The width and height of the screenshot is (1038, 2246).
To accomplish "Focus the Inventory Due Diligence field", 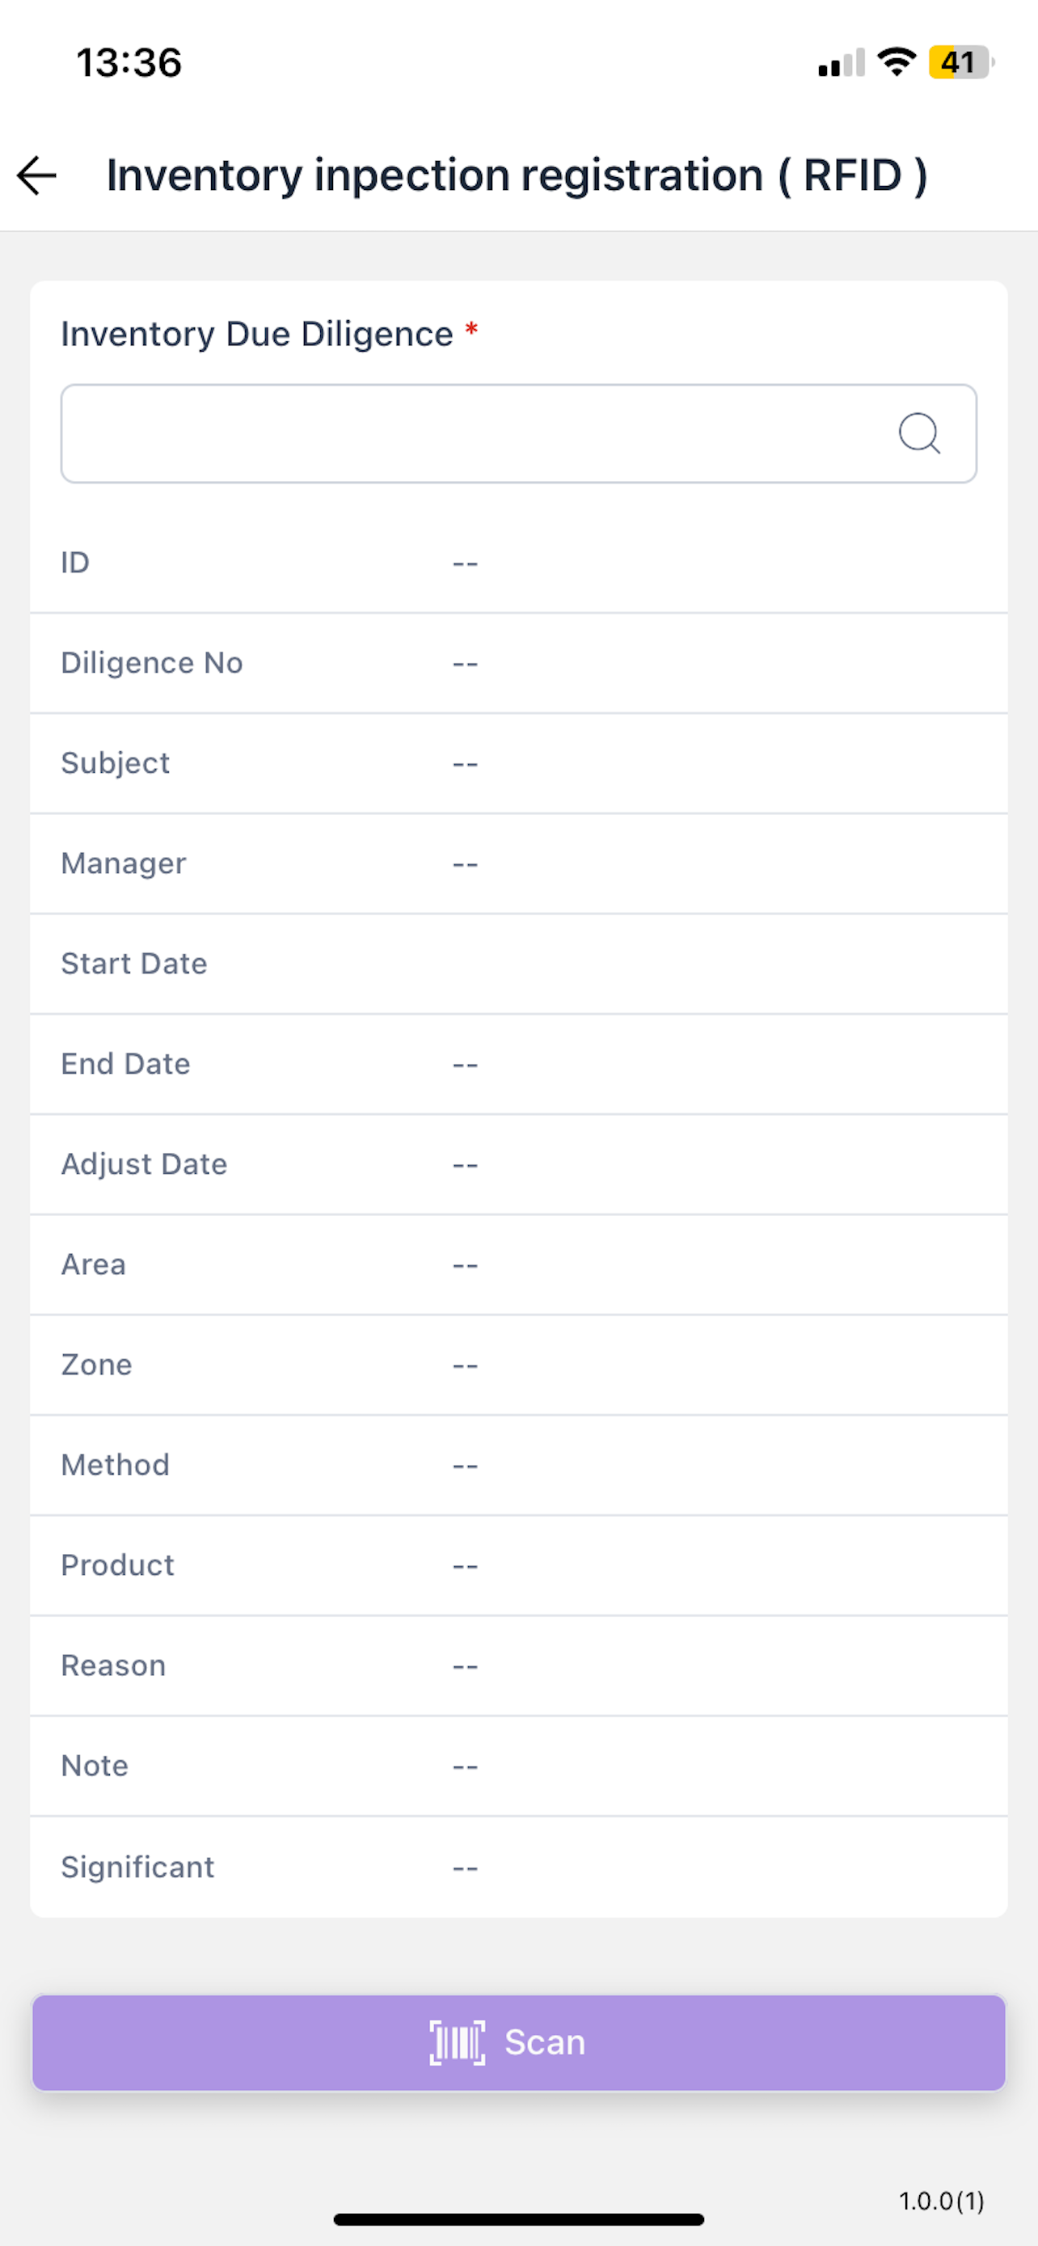I will tap(518, 433).
